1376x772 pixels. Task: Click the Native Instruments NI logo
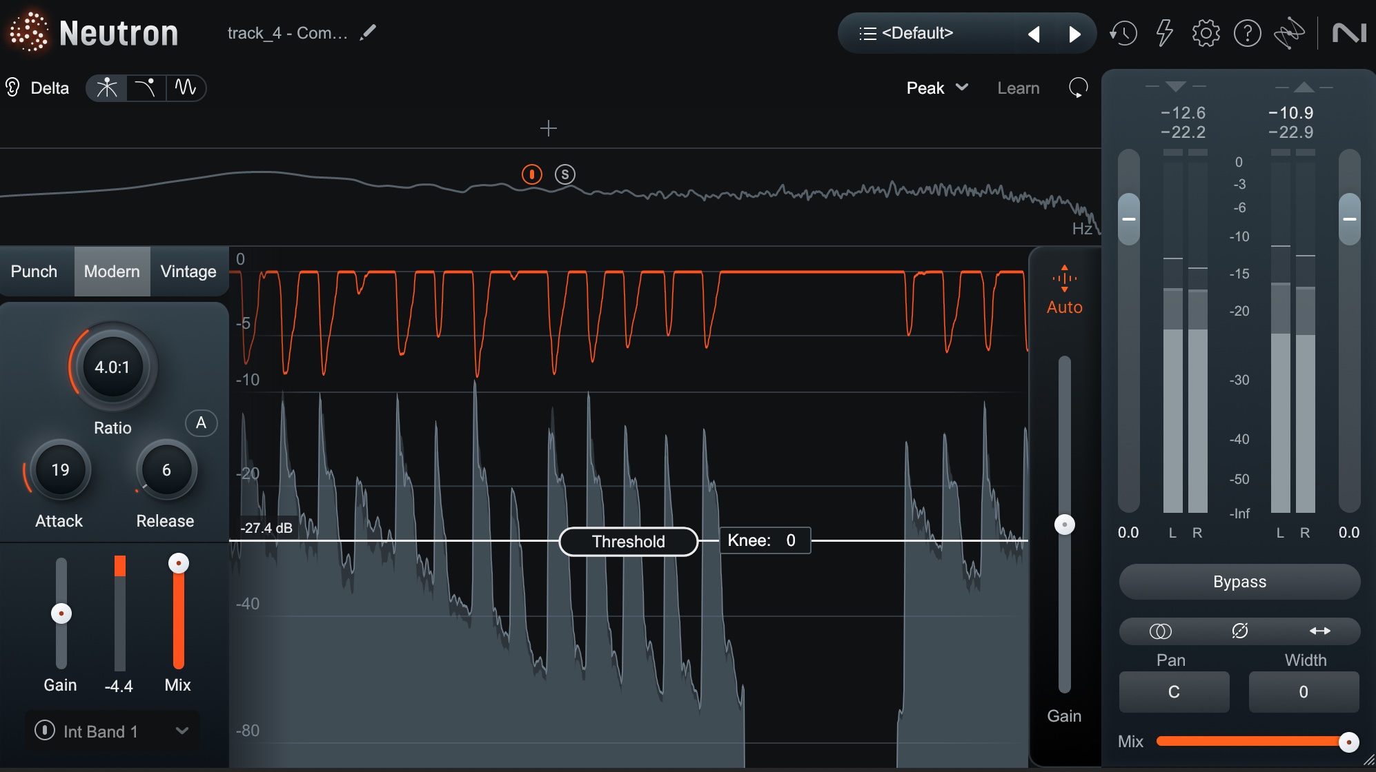tap(1349, 33)
